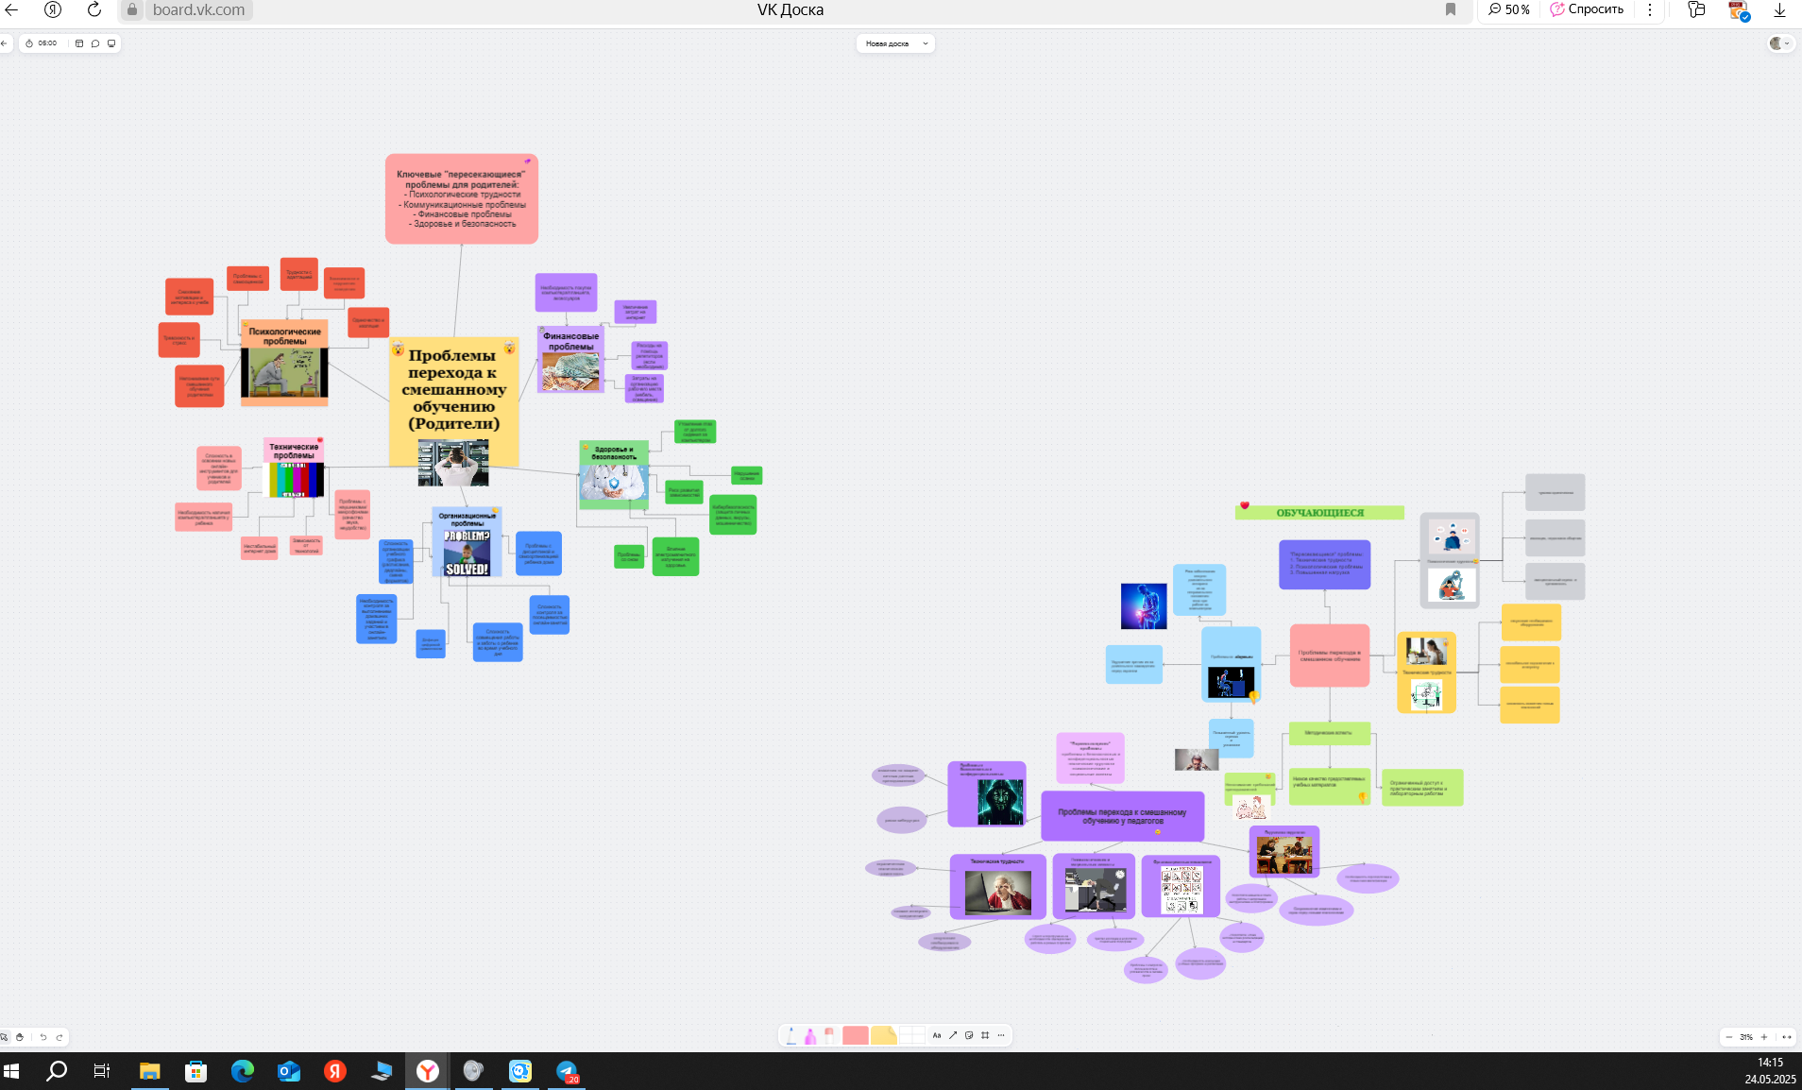Select the Aa text tool
Screen dimensions: 1802x1090
937,1036
